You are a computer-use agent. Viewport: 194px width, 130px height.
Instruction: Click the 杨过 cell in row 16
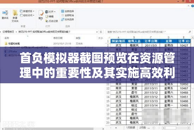pos(134,105)
